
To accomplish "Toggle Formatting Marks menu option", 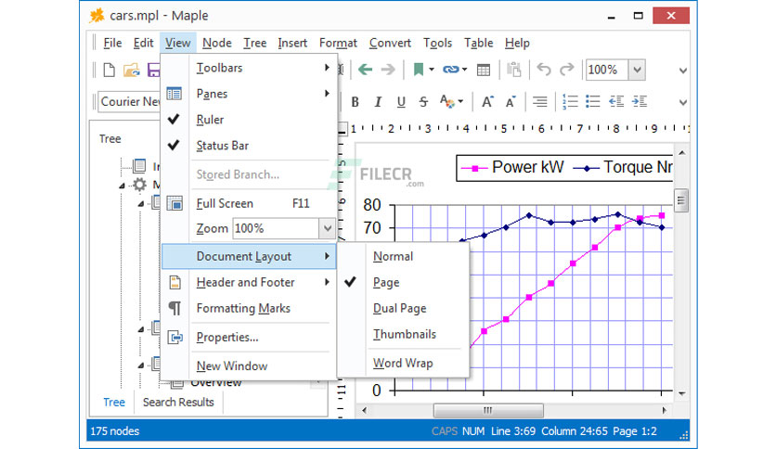I will point(249,309).
